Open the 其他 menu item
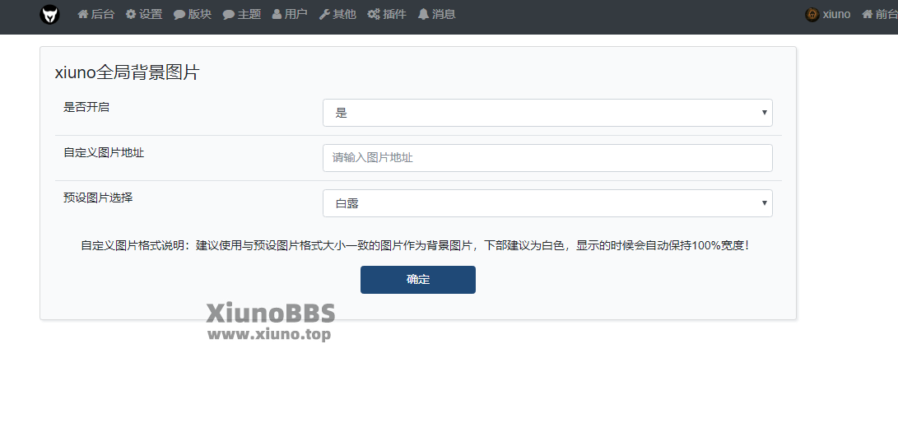 [x=337, y=14]
